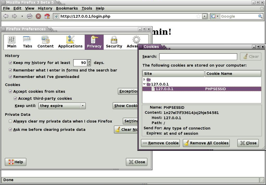Click the Stop loading icon
The height and width of the screenshot is (185, 266).
click(x=38, y=16)
